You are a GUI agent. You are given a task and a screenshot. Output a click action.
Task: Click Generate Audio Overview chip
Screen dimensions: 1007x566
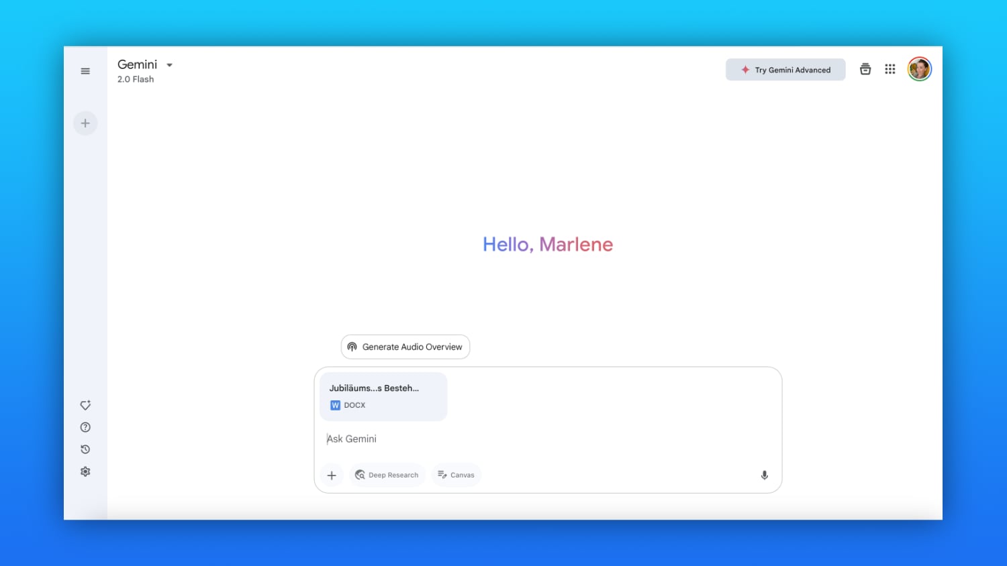(405, 347)
